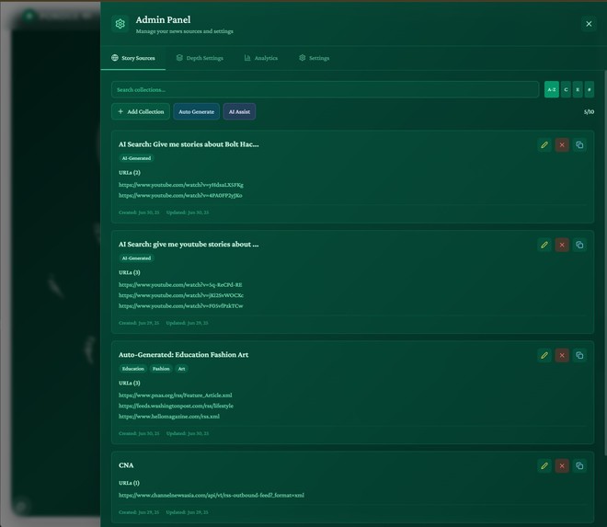Open the Analytics tab
The image size is (607, 527).
pos(261,58)
